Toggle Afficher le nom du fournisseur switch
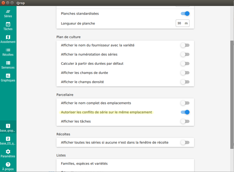Screen dimensions: 234x172 coord(185,45)
